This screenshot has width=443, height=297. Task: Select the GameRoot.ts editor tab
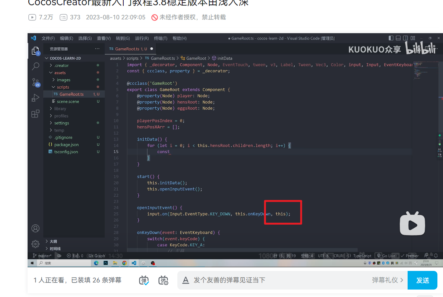(x=131, y=49)
